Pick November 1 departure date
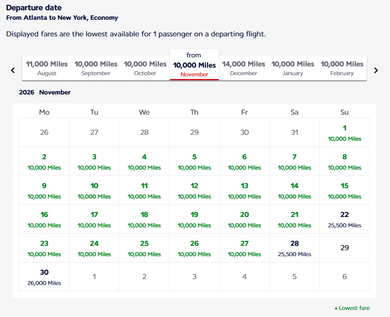 point(345,133)
